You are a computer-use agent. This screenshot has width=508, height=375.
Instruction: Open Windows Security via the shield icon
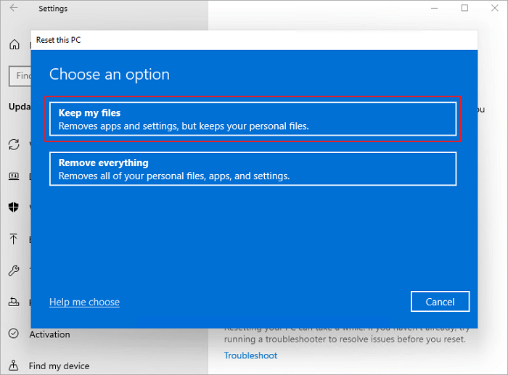[x=14, y=207]
